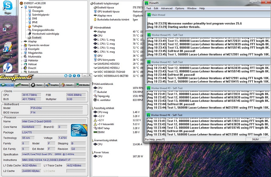Viewport: 271px width, 177px height.
Task: Open the Advanced menu in Prime95
Action: click(x=166, y=8)
